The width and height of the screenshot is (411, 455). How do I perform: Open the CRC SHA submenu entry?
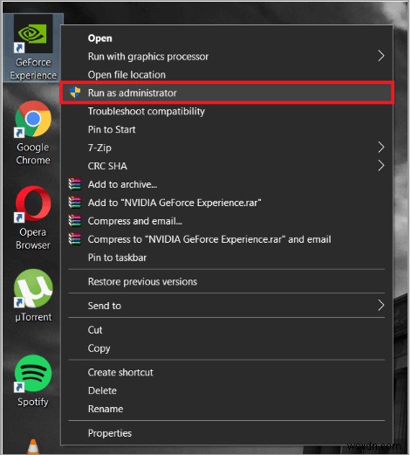[x=227, y=166]
